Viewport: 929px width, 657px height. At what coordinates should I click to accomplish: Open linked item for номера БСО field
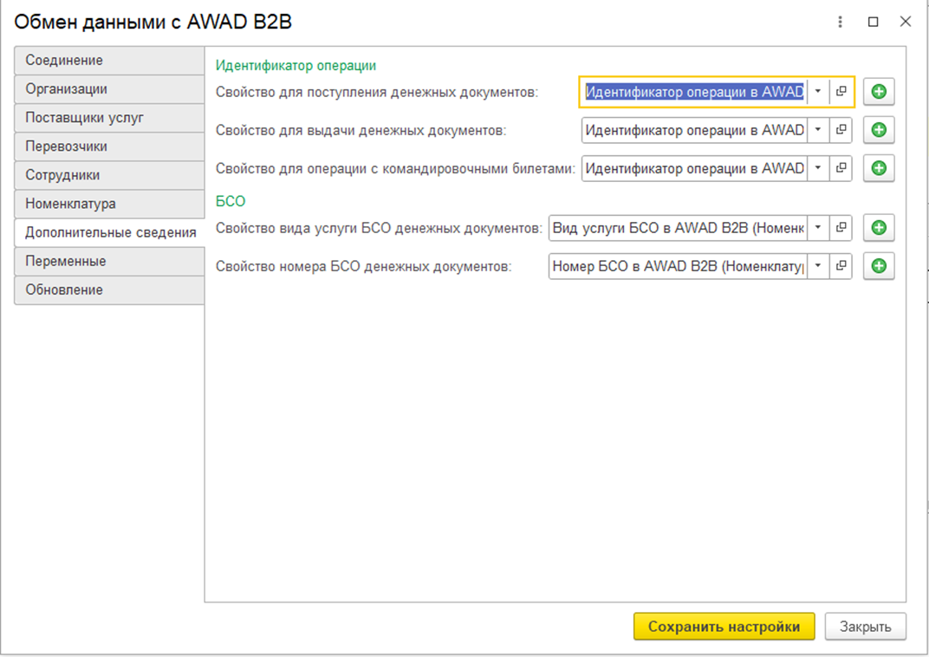coord(841,266)
